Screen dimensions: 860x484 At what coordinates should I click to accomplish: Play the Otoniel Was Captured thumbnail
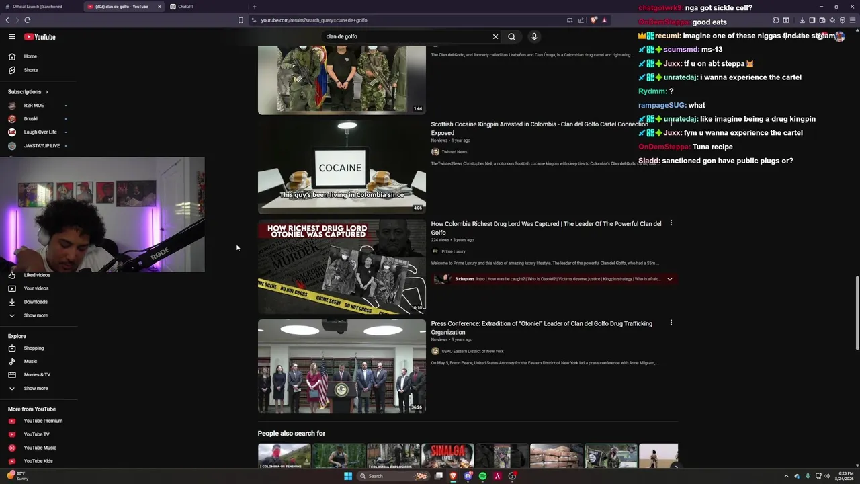pyautogui.click(x=342, y=267)
